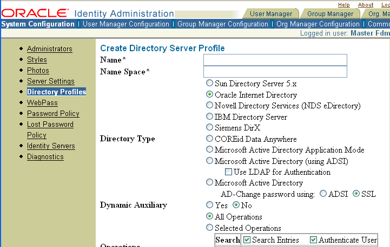Select Directory Profiles in the sidebar
Viewport: 390px width, 247px height.
click(x=56, y=92)
